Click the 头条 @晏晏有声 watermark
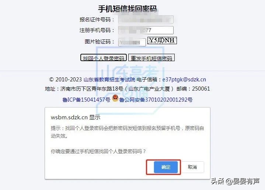Viewport: 265px width, 190px height. tap(235, 181)
